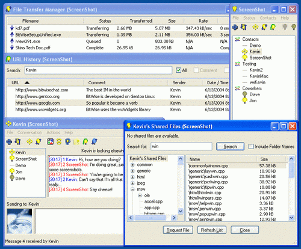
Task: Open the Status menu in ScreenShot window
Action: [249, 18]
